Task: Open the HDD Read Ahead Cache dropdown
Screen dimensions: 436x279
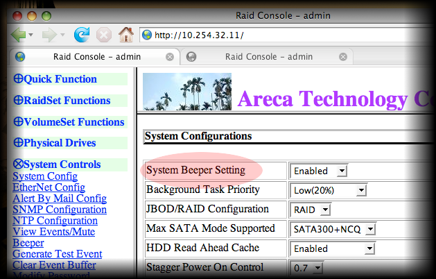Action: point(332,248)
